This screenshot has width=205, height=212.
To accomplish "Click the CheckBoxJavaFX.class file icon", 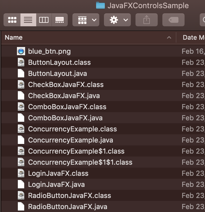I will pyautogui.click(x=21, y=84).
